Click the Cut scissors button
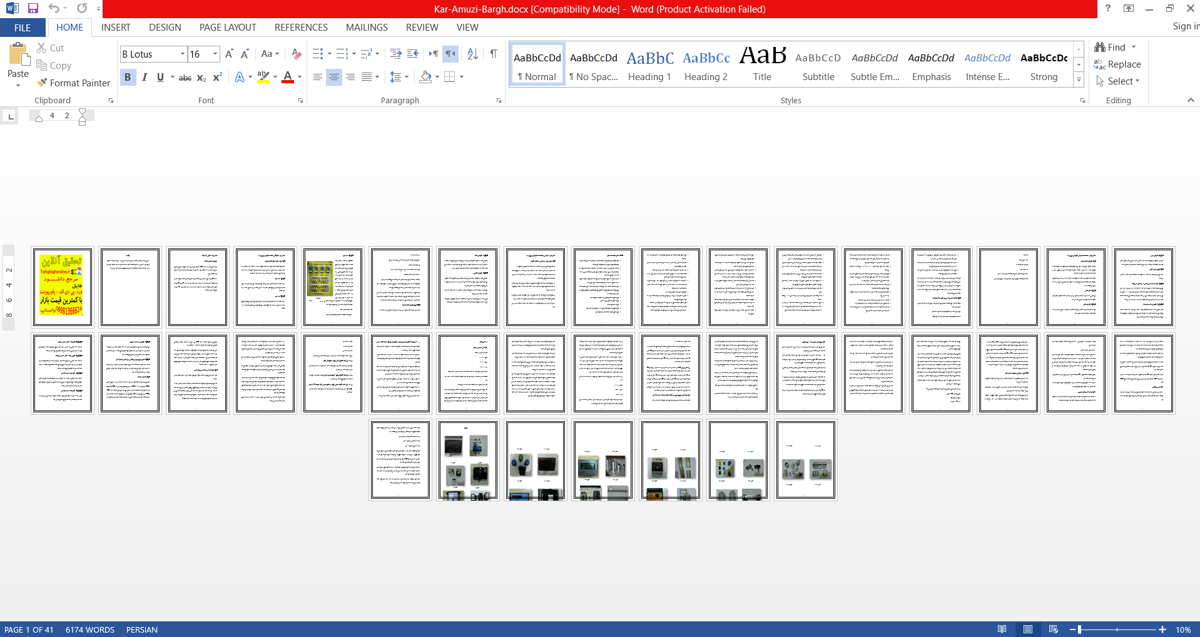The height and width of the screenshot is (637, 1200). 50,48
